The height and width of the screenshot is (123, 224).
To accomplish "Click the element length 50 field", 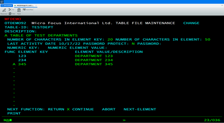I will point(208,40).
